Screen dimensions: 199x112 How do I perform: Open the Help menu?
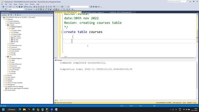pos(38,4)
